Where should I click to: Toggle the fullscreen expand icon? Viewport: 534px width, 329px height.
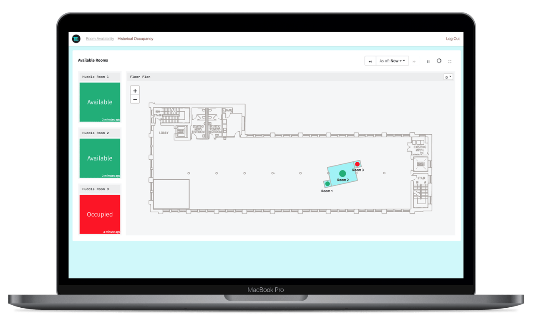[450, 61]
